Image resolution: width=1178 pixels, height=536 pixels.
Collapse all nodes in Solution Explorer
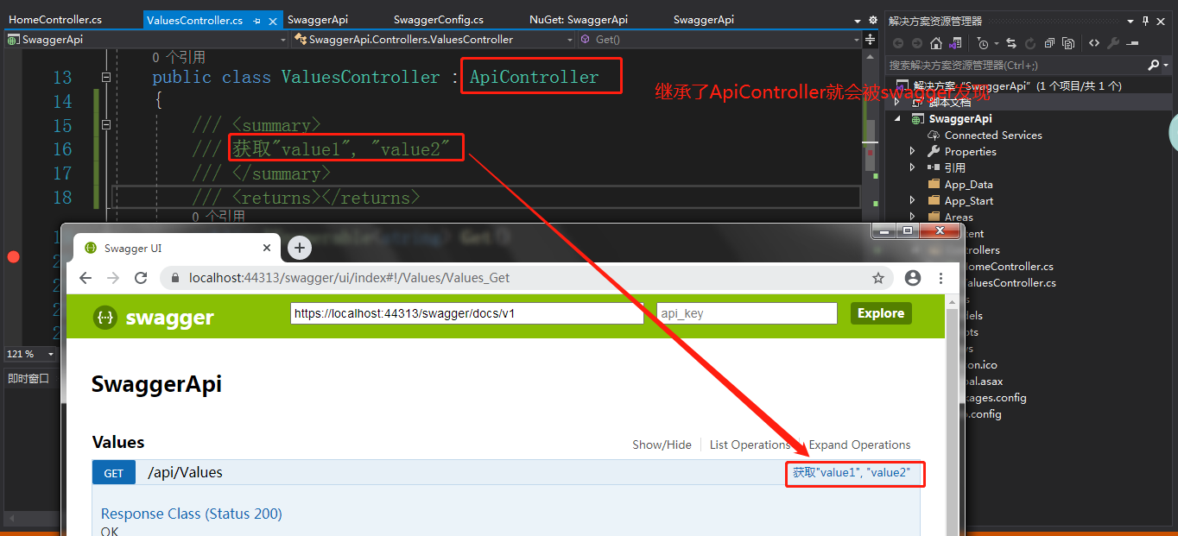coord(1049,43)
